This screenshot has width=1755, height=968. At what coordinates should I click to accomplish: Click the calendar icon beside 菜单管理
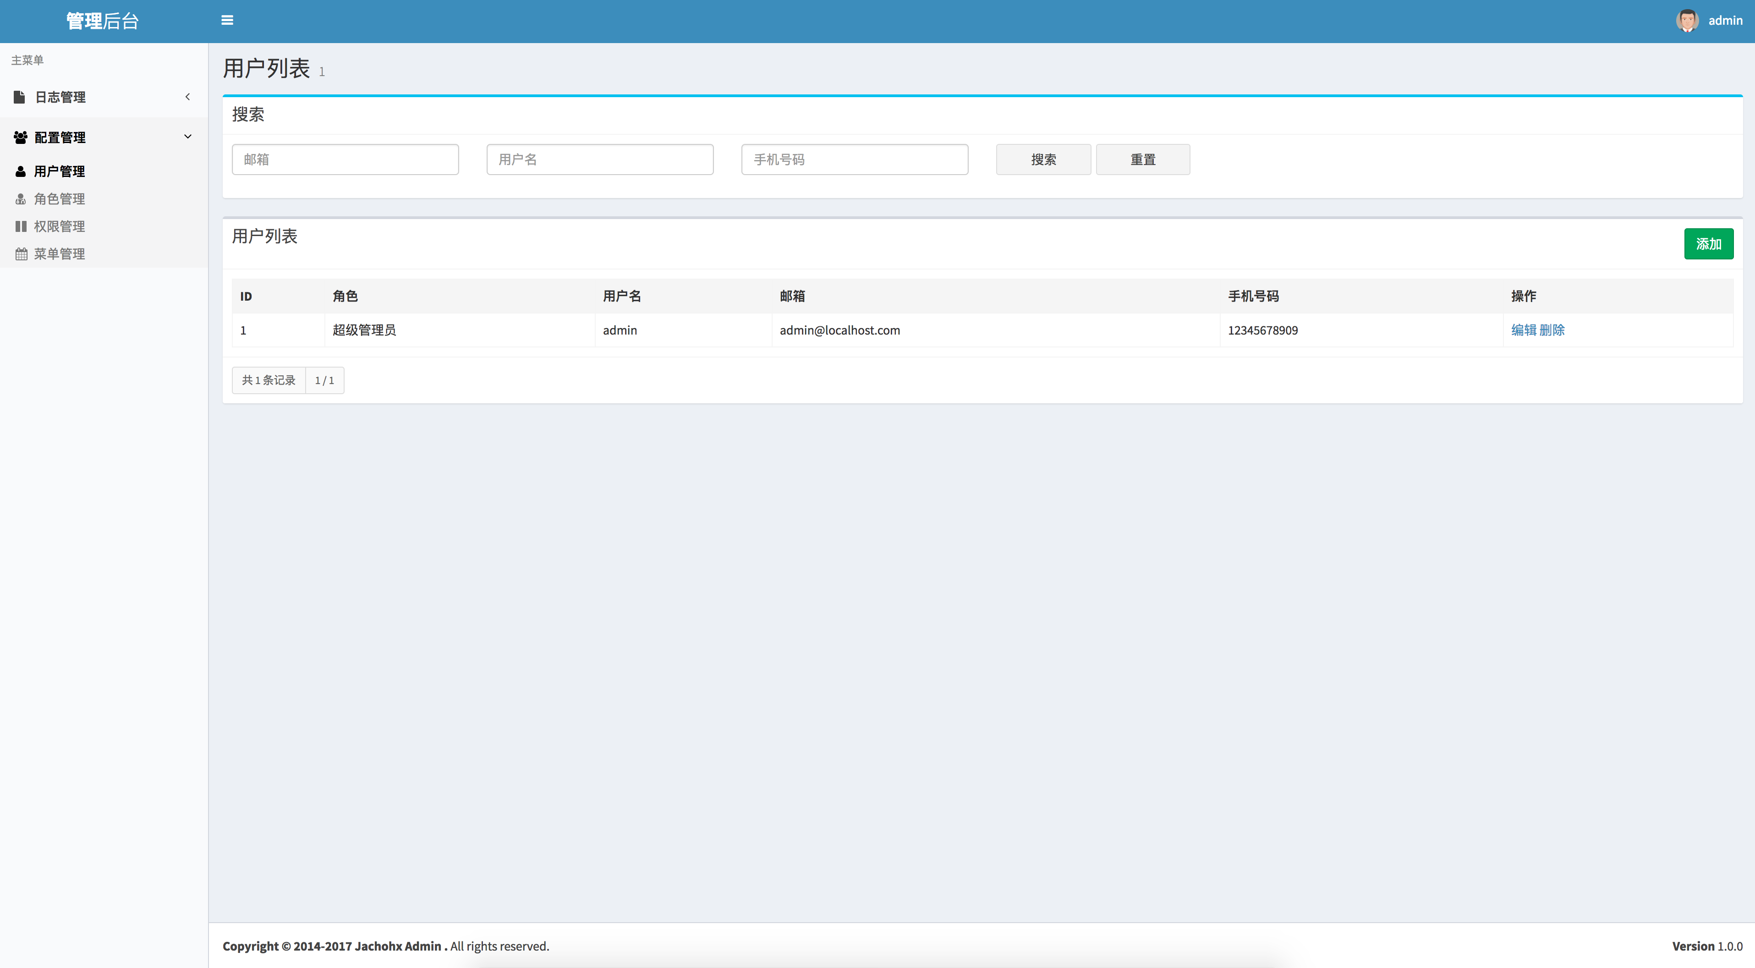coord(21,253)
